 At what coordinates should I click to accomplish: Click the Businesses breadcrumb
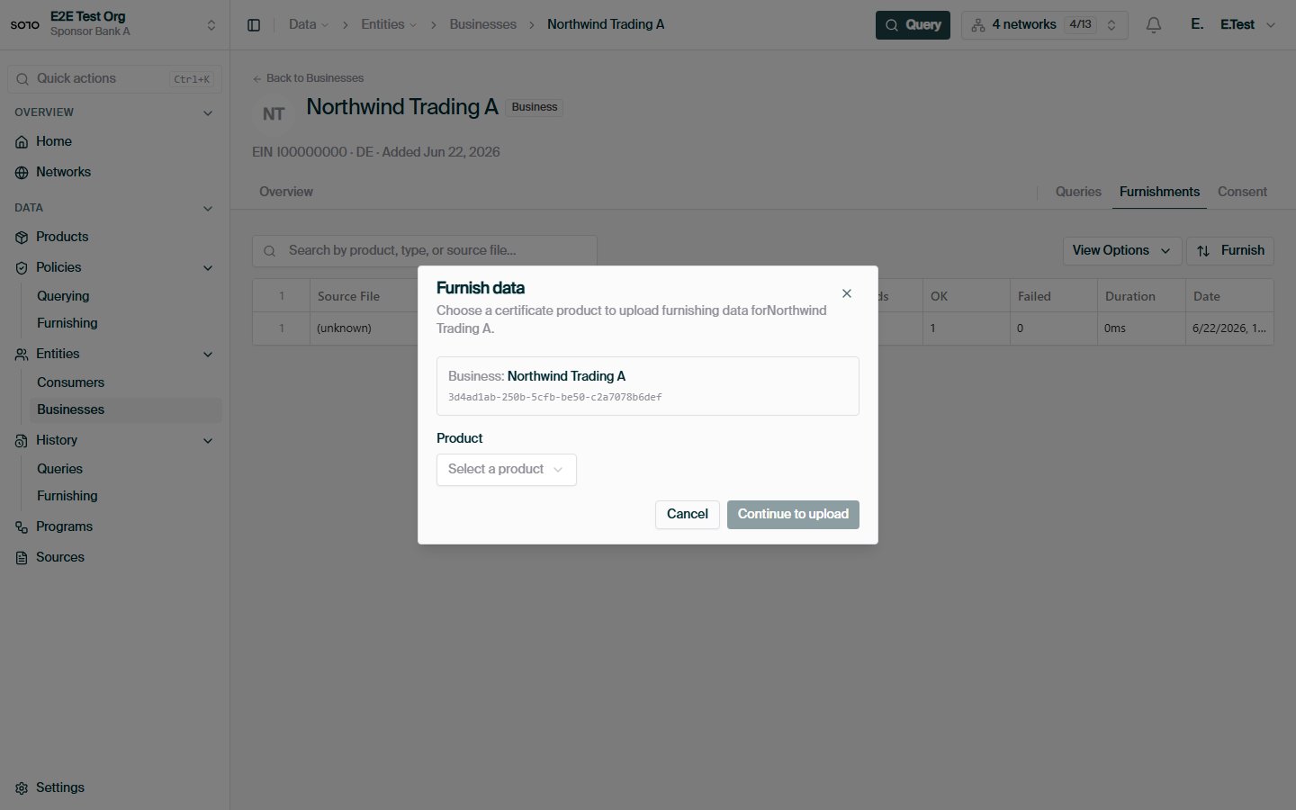click(483, 25)
